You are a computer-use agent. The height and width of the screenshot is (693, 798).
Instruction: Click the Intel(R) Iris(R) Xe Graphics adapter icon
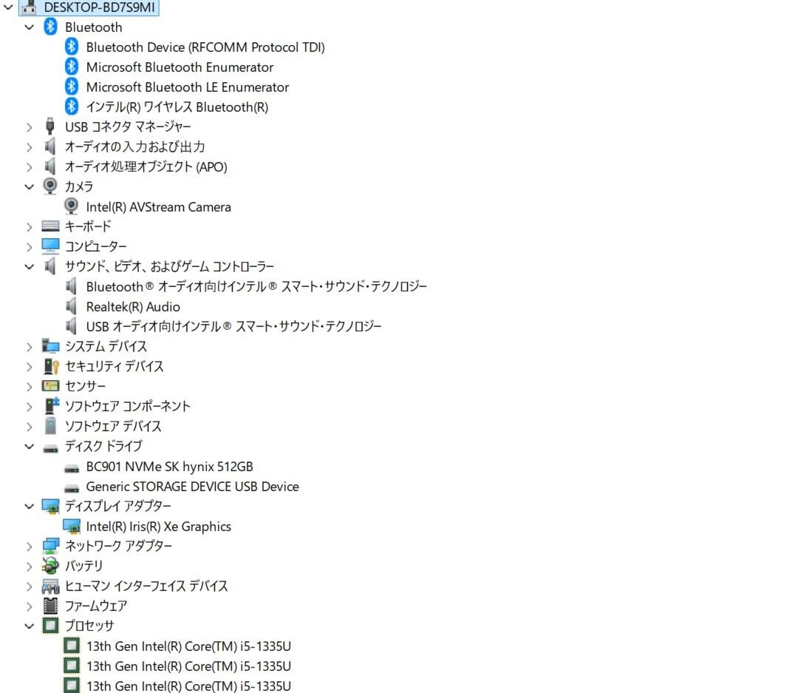click(x=72, y=526)
